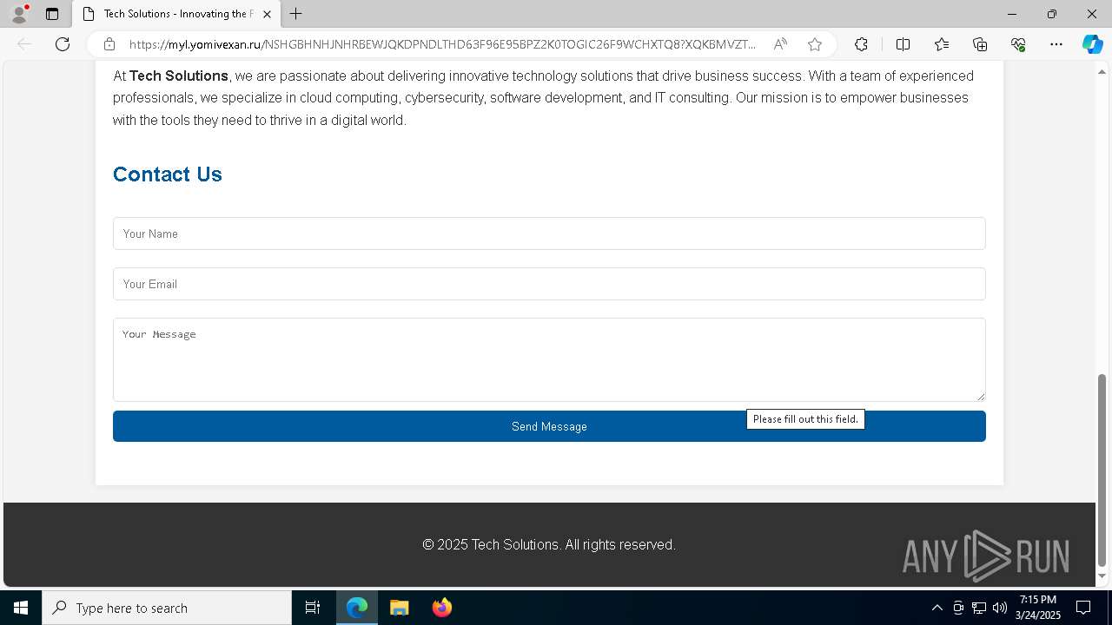Screen dimensions: 1112x625
Task: Click the scrollbar down arrow
Action: 1102,576
